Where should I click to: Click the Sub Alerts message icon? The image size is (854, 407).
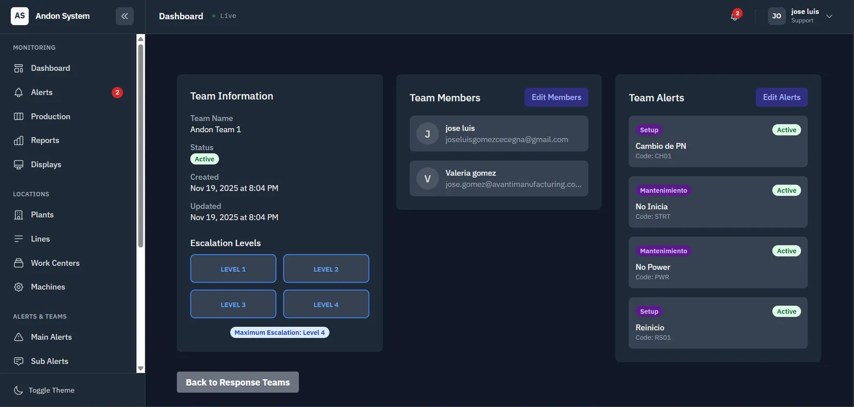(19, 361)
